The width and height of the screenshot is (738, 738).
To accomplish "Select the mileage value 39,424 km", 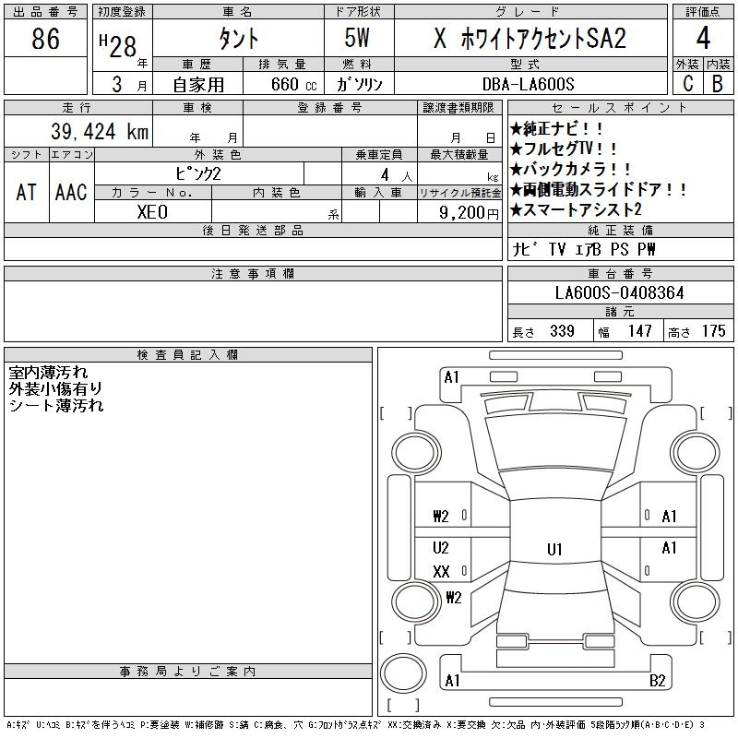I will pyautogui.click(x=92, y=133).
